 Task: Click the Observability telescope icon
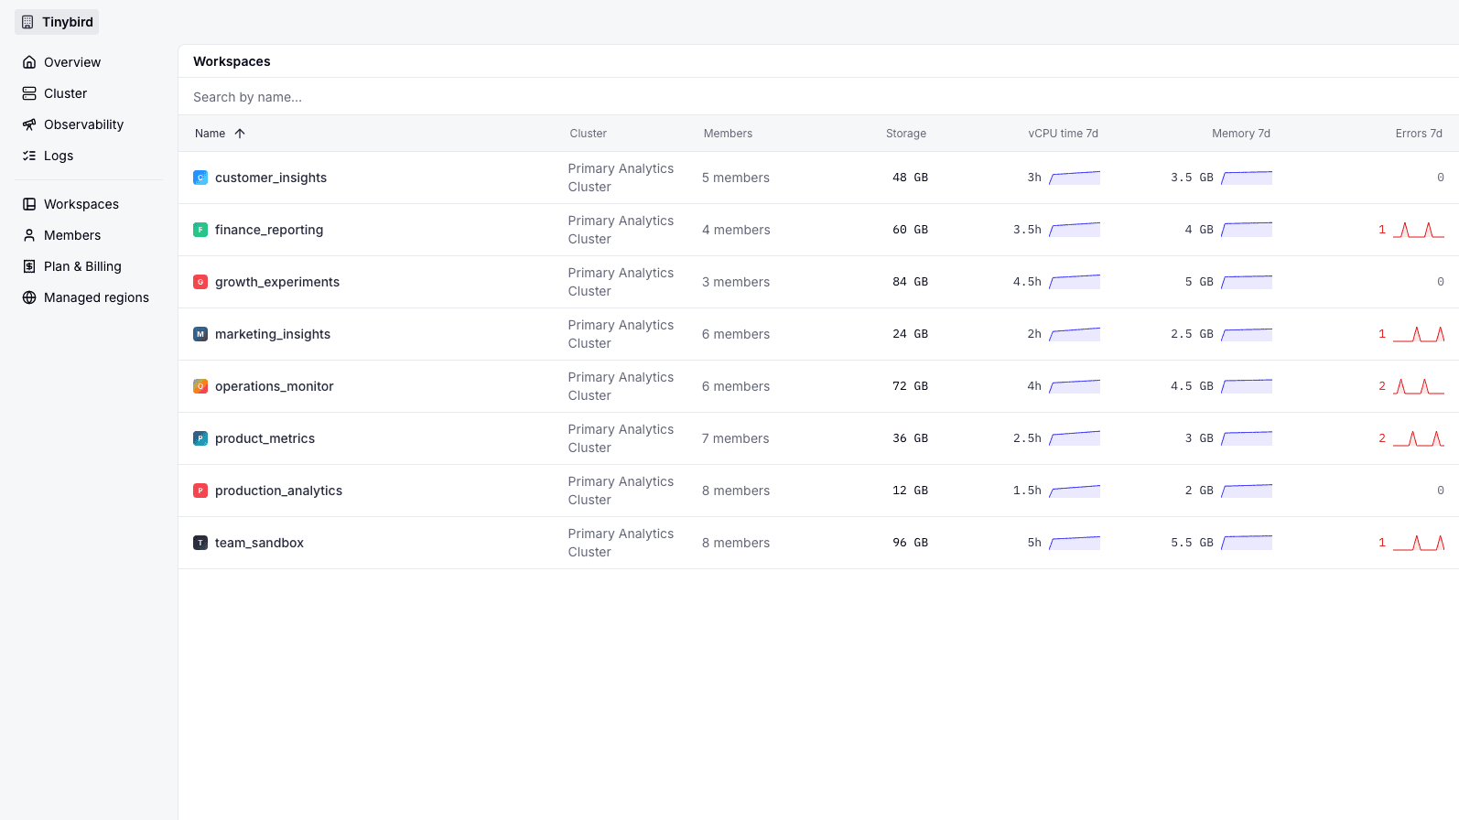(x=29, y=124)
